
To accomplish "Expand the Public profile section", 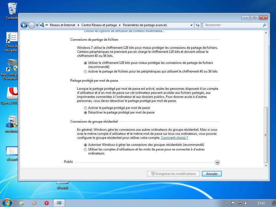I will click(x=217, y=162).
